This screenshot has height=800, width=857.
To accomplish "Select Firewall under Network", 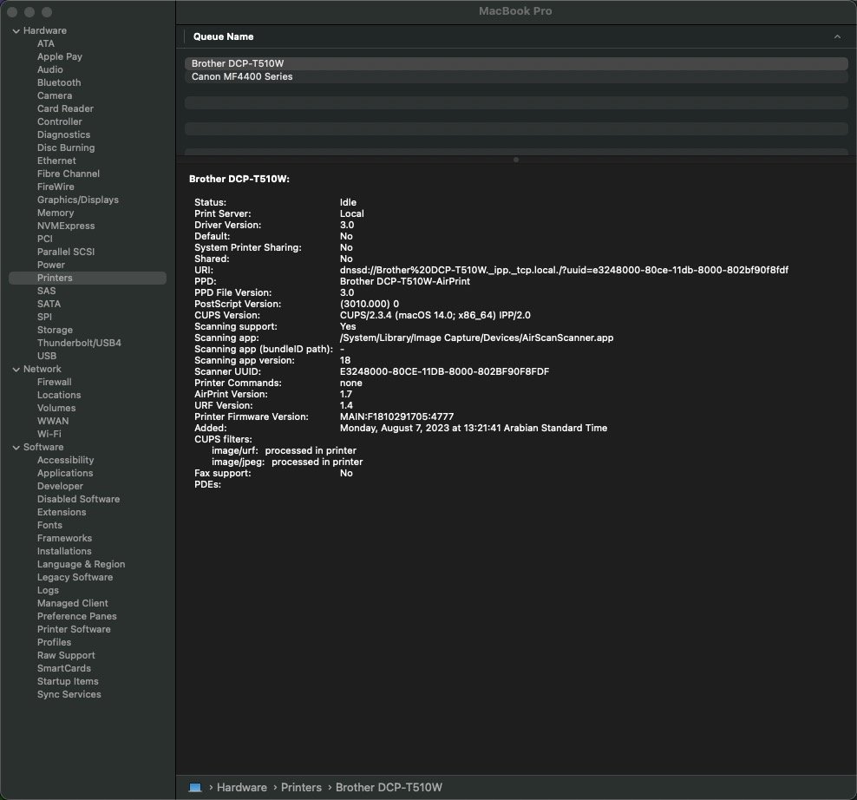I will tap(54, 383).
